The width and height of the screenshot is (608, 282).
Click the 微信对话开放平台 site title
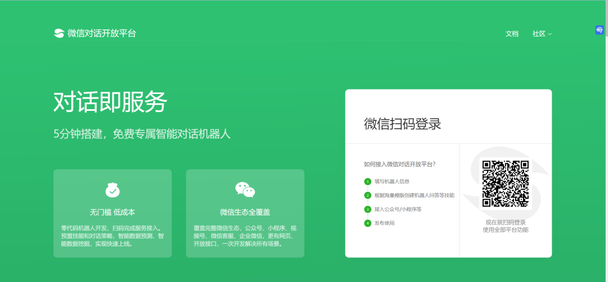(x=102, y=33)
